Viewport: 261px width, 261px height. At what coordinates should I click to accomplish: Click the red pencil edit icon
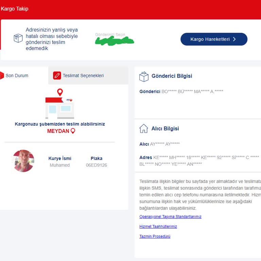(x=57, y=75)
